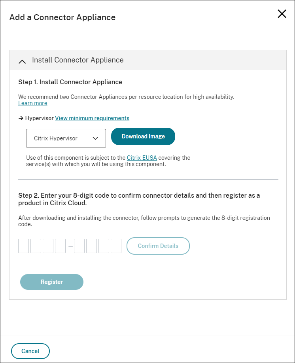Close the Add a Connector Appliance dialog
The height and width of the screenshot is (363, 295).
pos(282,14)
